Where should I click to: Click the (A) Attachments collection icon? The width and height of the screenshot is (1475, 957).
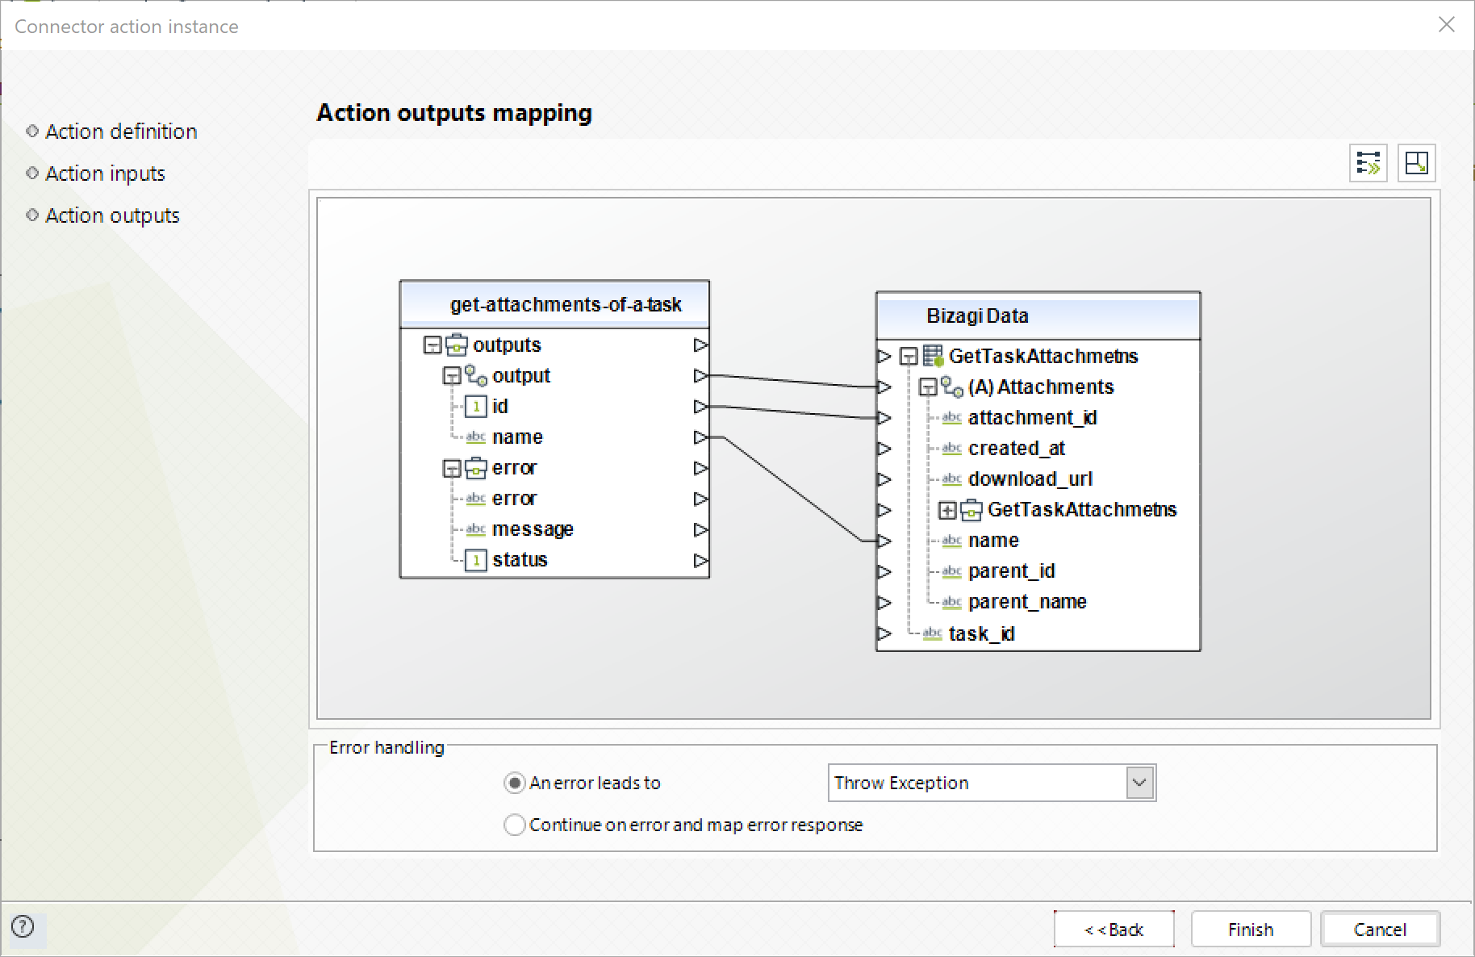pos(952,387)
